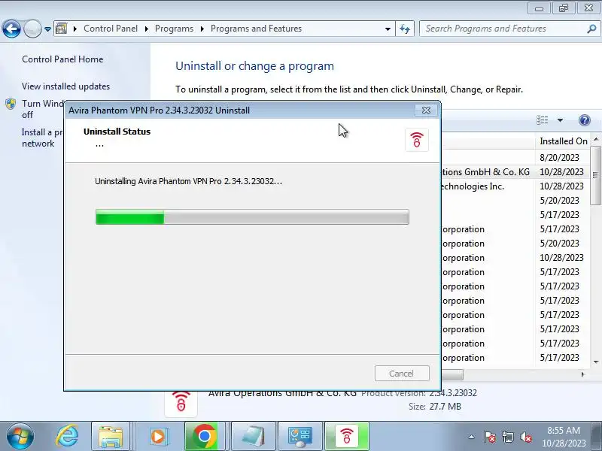Open Windows Media Player taskbar icon
The width and height of the screenshot is (602, 451).
coord(157,437)
